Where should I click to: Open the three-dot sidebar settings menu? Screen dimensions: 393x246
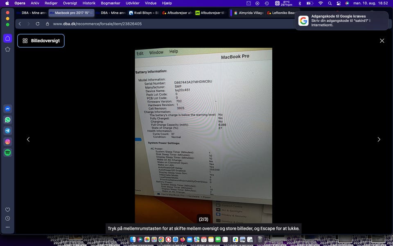[x=8, y=227]
